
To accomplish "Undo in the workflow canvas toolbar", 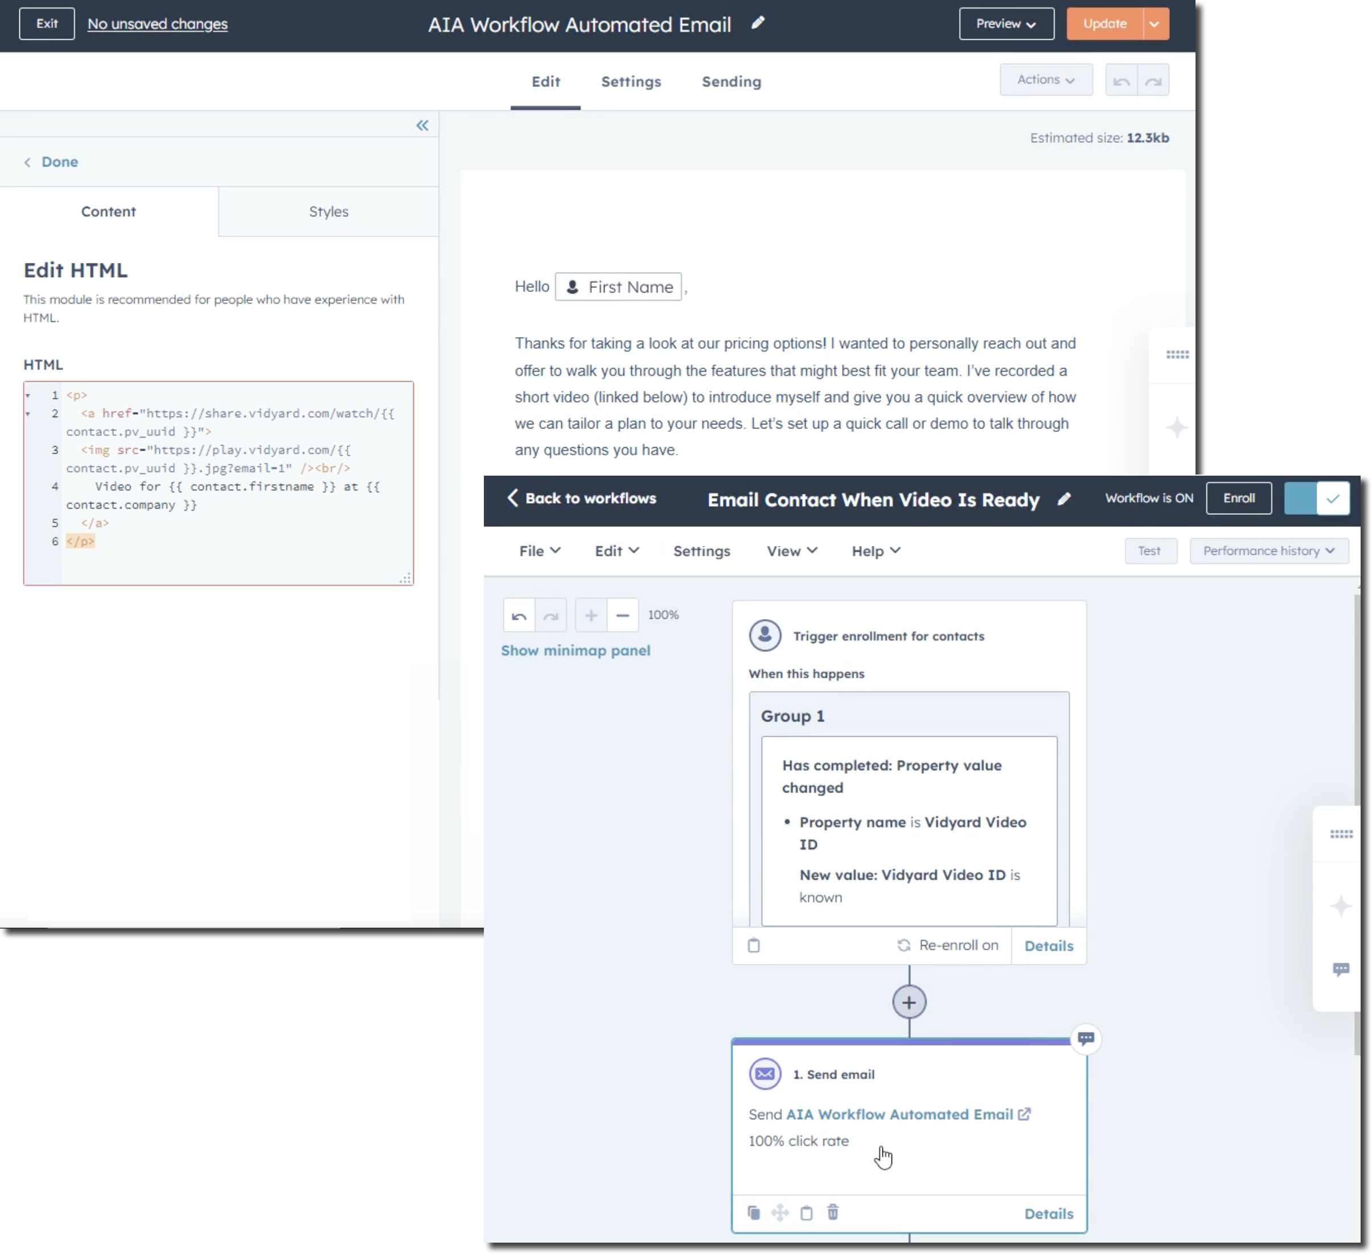I will click(519, 616).
